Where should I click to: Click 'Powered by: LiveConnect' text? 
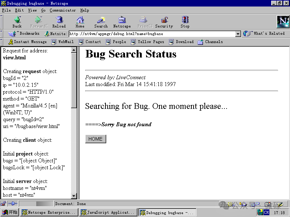(115, 77)
